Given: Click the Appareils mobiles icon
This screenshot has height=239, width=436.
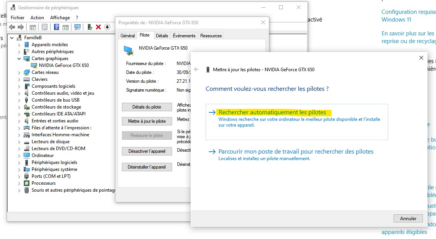Looking at the screenshot, I should click(27, 44).
